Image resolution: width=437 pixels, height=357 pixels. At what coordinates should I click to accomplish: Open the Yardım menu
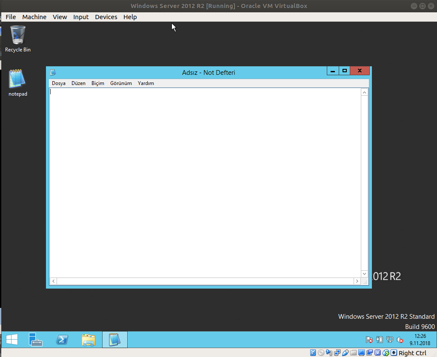[146, 83]
